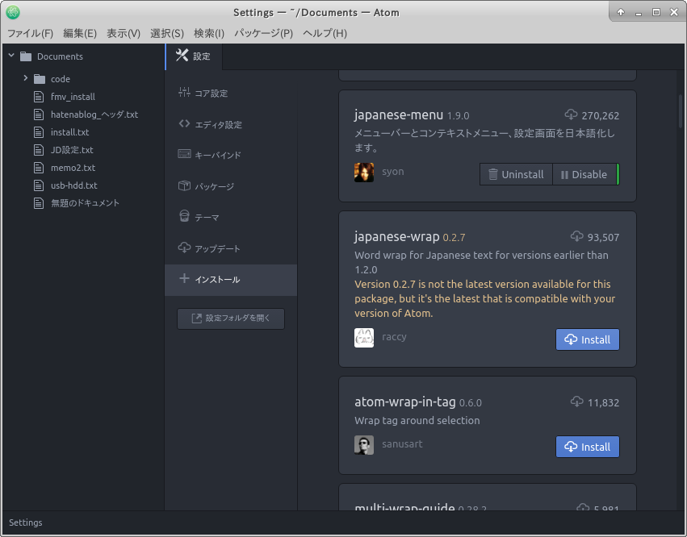Click the エディタ設定 code brackets icon
This screenshot has height=537, width=687.
click(x=184, y=124)
